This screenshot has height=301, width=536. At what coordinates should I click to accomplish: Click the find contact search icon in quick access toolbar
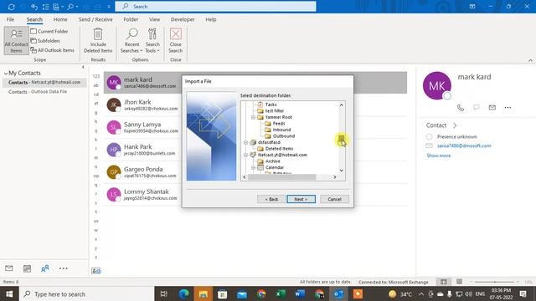click(x=70, y=7)
